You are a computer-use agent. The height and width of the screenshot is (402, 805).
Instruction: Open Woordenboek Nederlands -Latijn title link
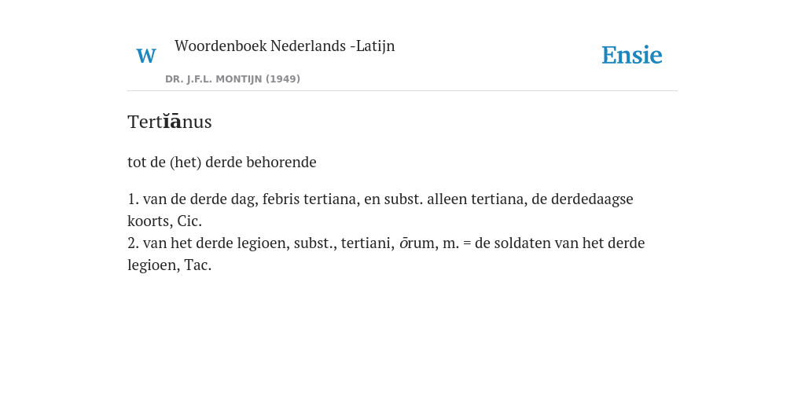[285, 46]
